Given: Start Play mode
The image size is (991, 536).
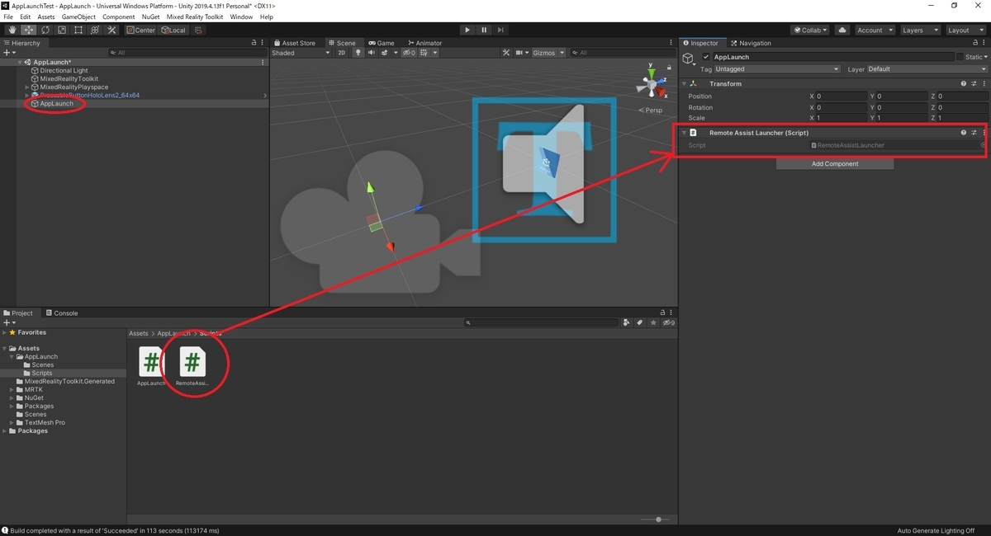Looking at the screenshot, I should [467, 30].
